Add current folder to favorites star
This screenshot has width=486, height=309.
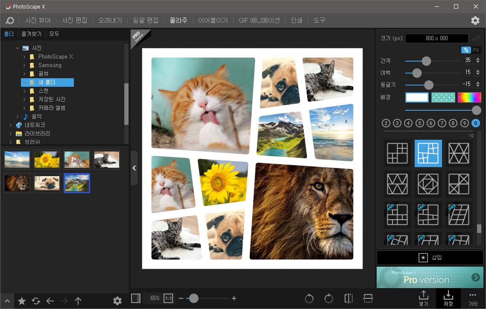click(x=21, y=301)
